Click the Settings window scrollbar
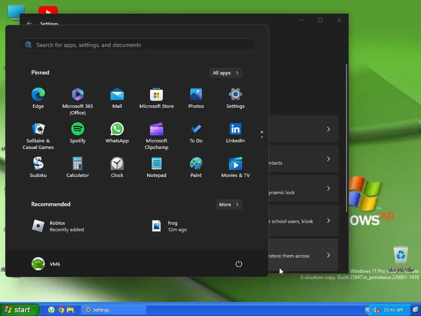 (x=346, y=138)
